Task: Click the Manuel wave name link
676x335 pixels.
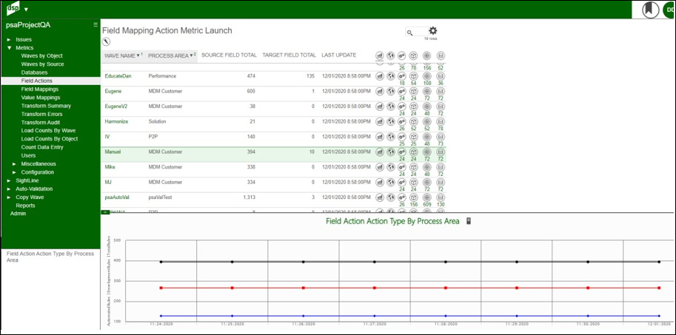Action: (113, 152)
